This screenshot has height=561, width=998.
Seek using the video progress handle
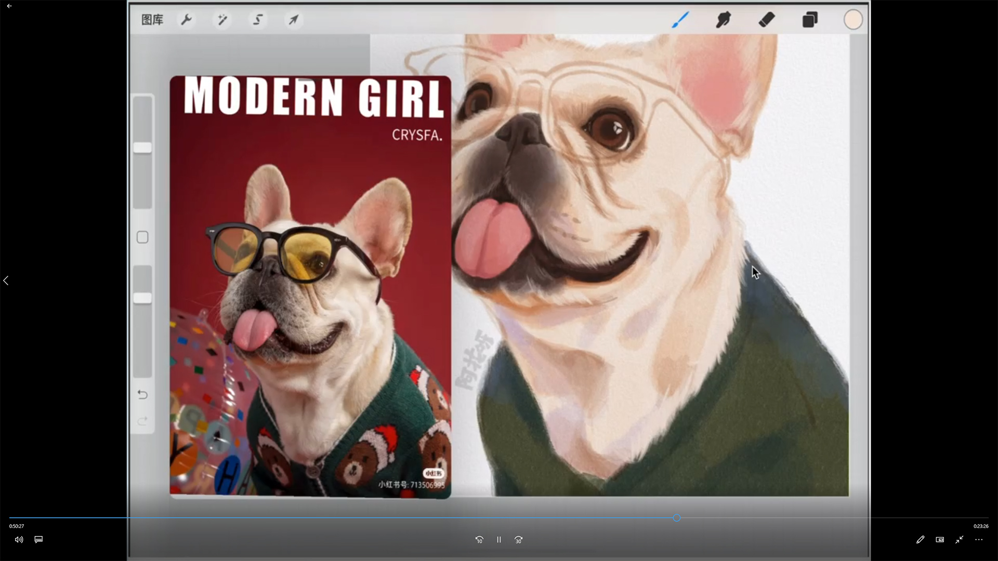pyautogui.click(x=676, y=518)
